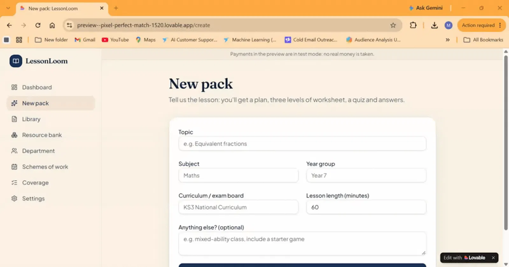Click the Action required button
This screenshot has height=267, width=509.
(x=482, y=25)
